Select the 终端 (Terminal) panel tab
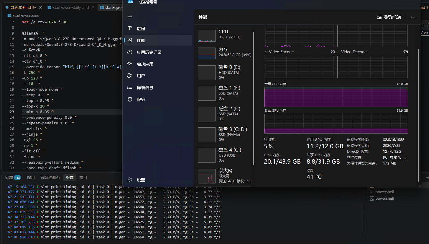The image size is (429, 244). click(70, 178)
